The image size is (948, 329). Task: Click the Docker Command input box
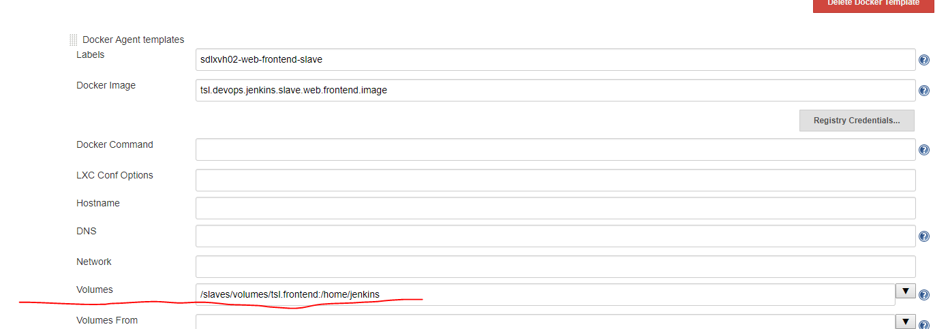pyautogui.click(x=555, y=150)
